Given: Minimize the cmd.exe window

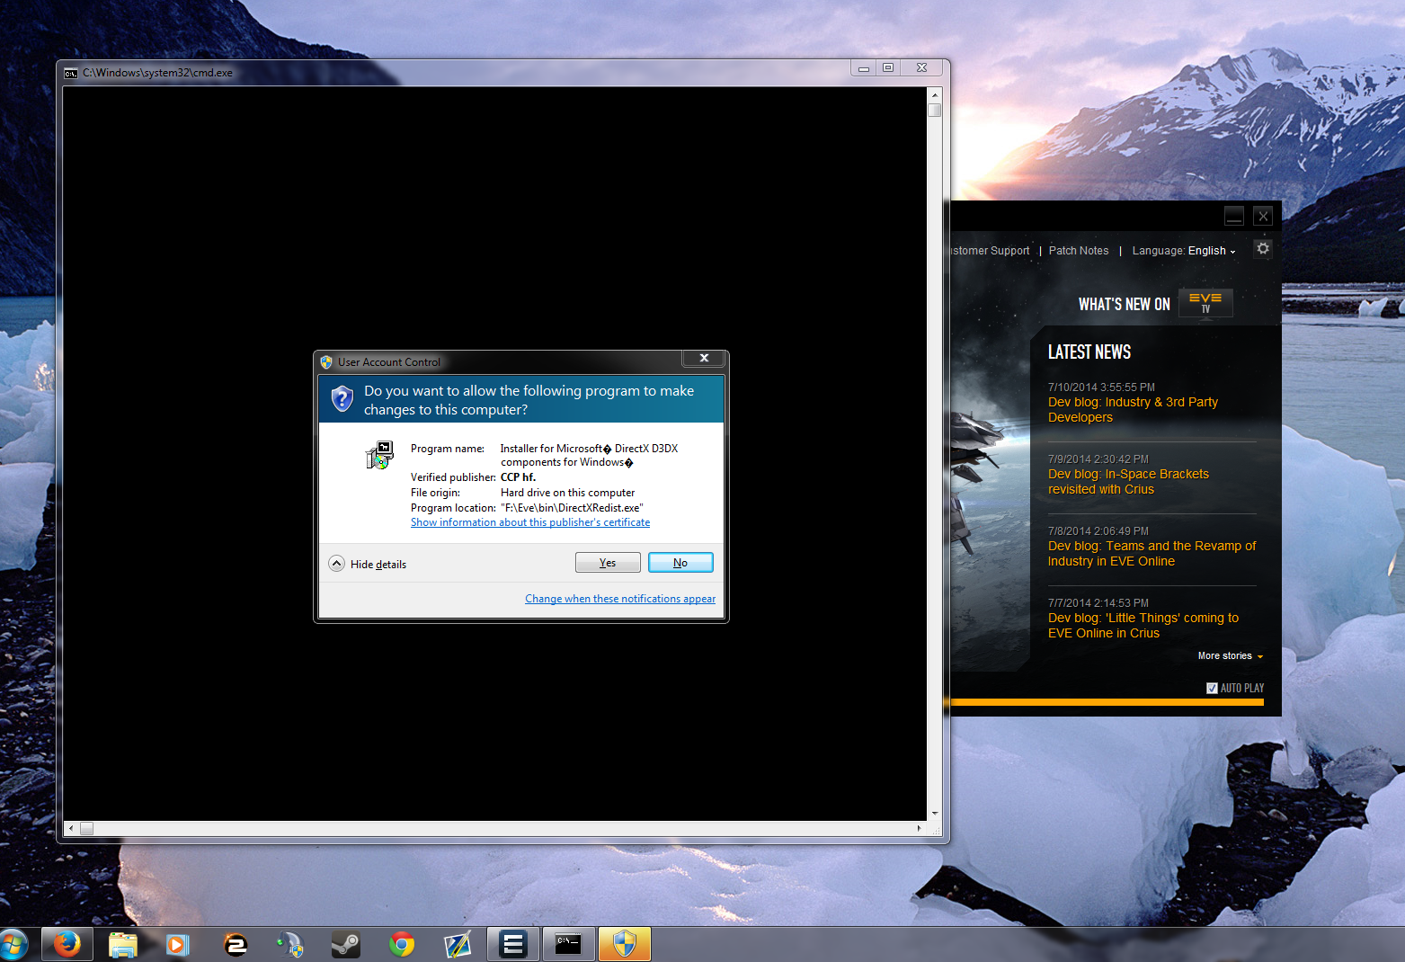Looking at the screenshot, I should (x=864, y=68).
